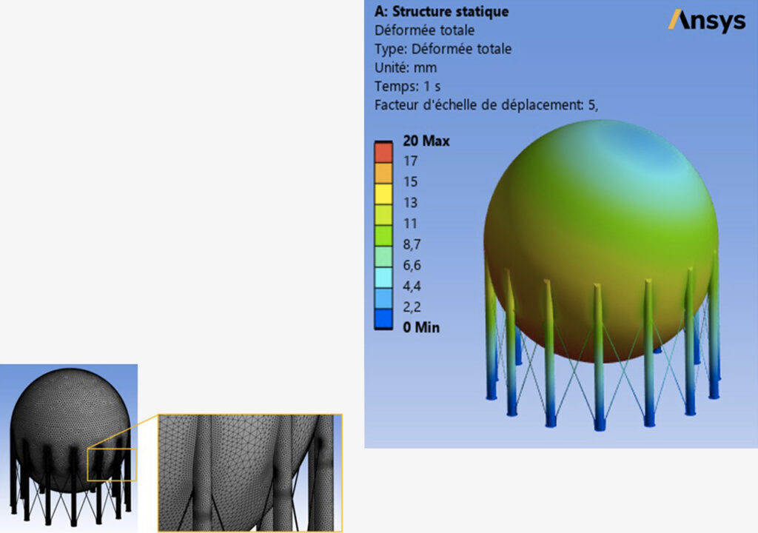758x533 pixels.
Task: Click the "0 Min" legend label
Action: point(421,327)
